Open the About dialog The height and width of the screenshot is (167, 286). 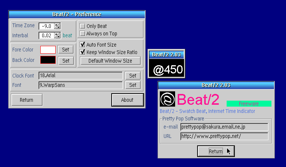(127, 100)
